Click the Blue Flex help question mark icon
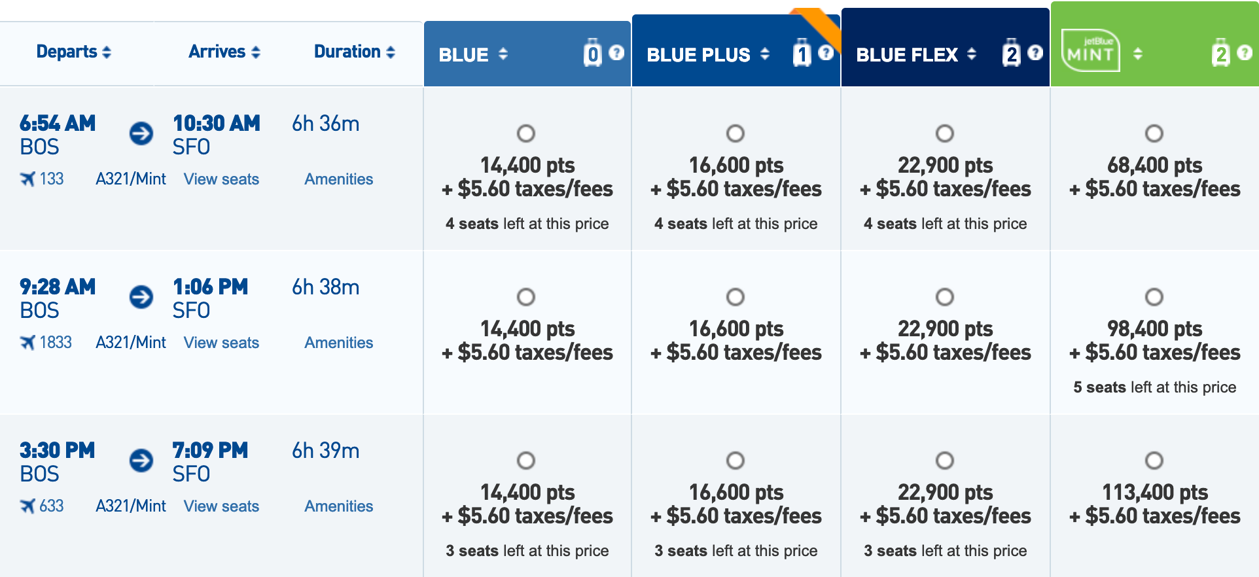Viewport: 1259px width, 577px height. [x=1035, y=53]
